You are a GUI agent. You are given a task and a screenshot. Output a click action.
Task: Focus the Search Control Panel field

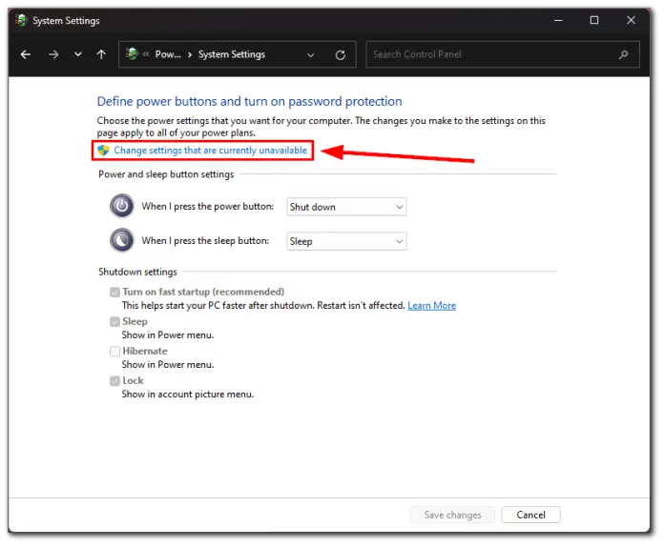[x=503, y=54]
